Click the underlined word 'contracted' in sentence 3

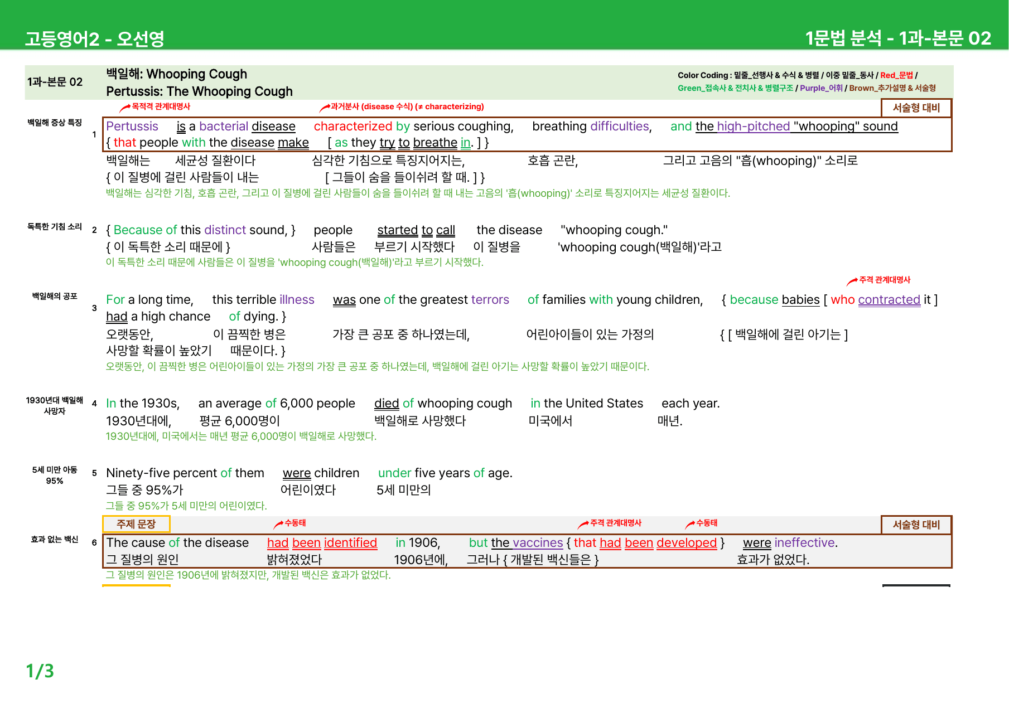[x=889, y=300]
